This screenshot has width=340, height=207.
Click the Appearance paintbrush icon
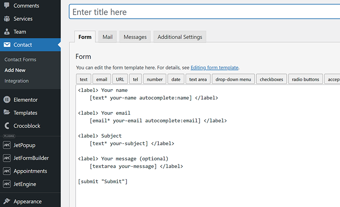7,201
